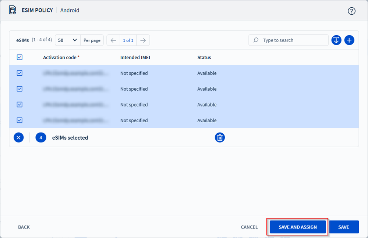Go Back to previous step
The height and width of the screenshot is (238, 368).
click(x=24, y=227)
